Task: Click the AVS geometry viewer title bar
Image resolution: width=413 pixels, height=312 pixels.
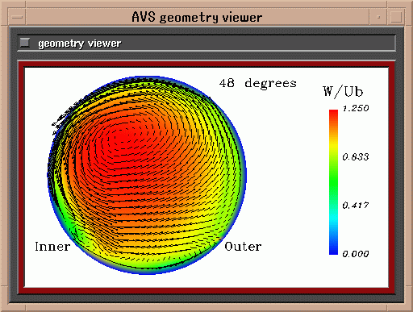Action: (x=198, y=17)
